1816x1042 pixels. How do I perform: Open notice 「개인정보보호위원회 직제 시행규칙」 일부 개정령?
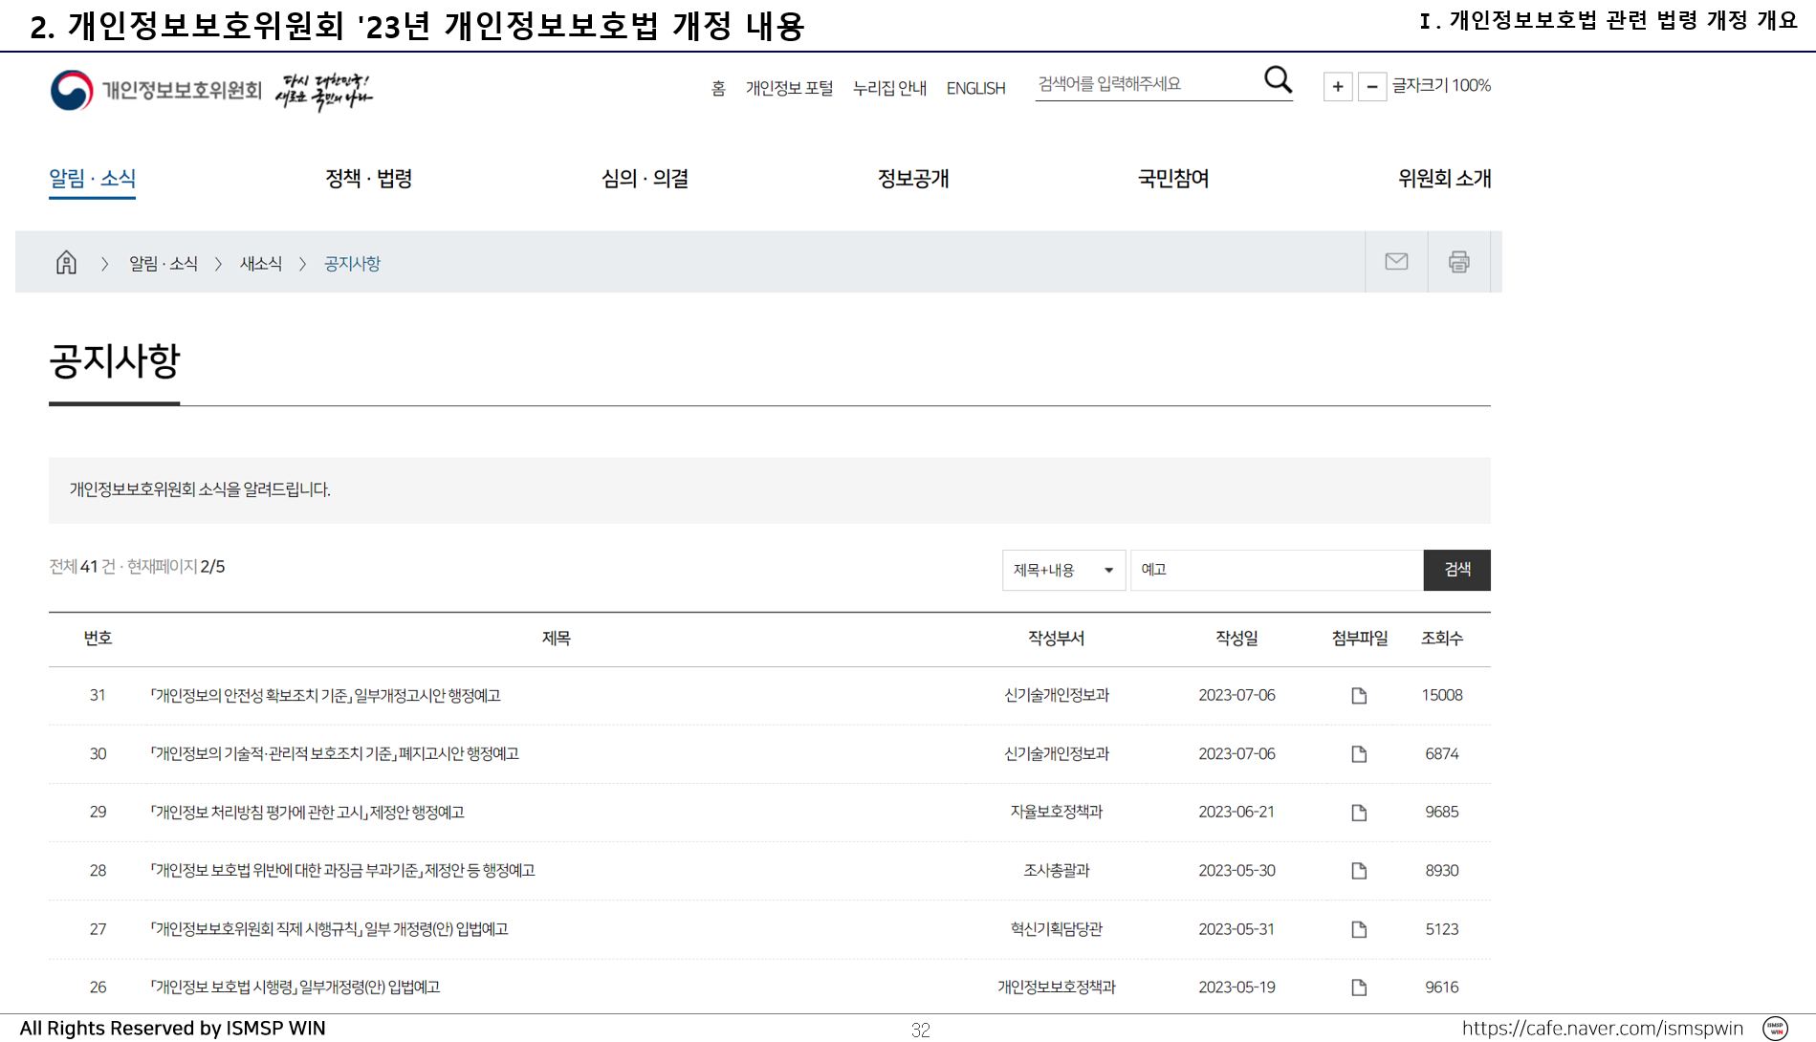[x=329, y=929]
